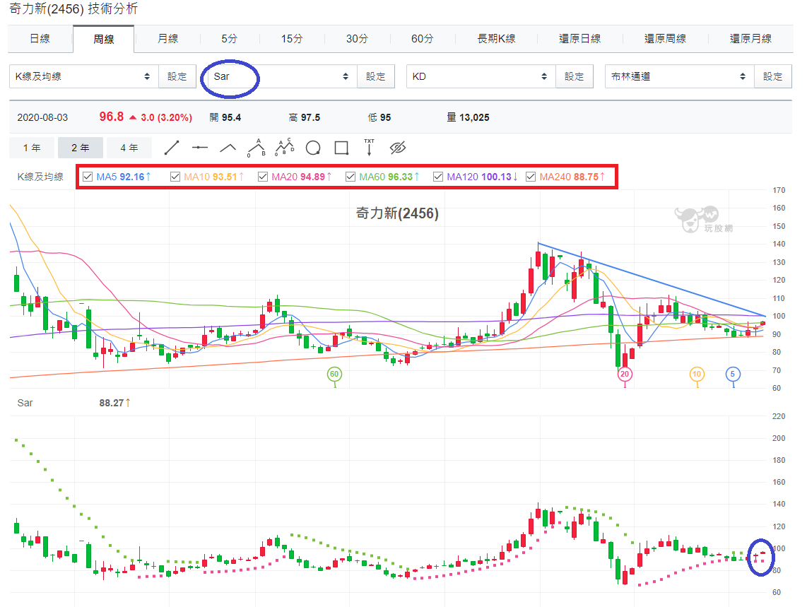Toggle the MA240 moving average checkbox
This screenshot has height=607, width=807.
[531, 177]
